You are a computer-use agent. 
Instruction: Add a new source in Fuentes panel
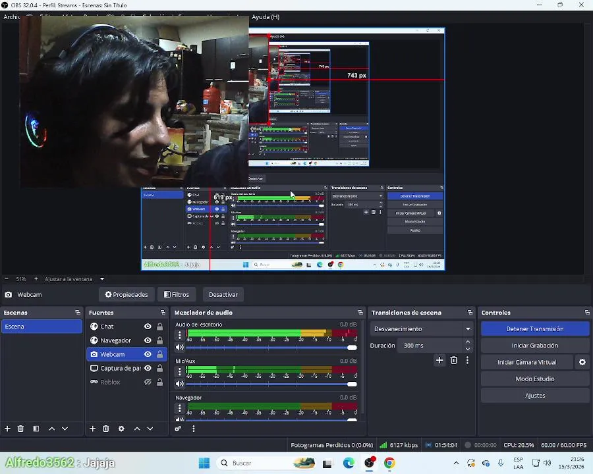pos(93,429)
